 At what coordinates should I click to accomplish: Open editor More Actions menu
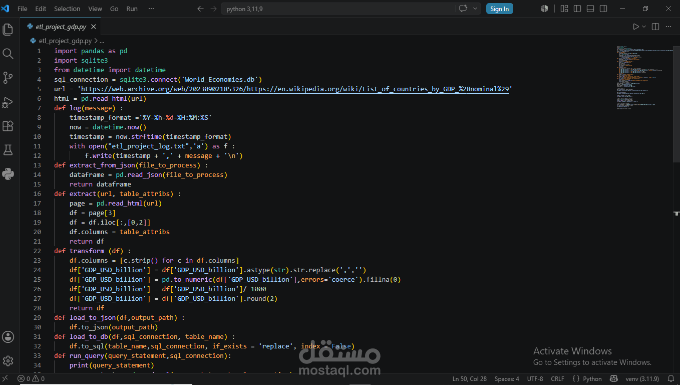point(668,27)
